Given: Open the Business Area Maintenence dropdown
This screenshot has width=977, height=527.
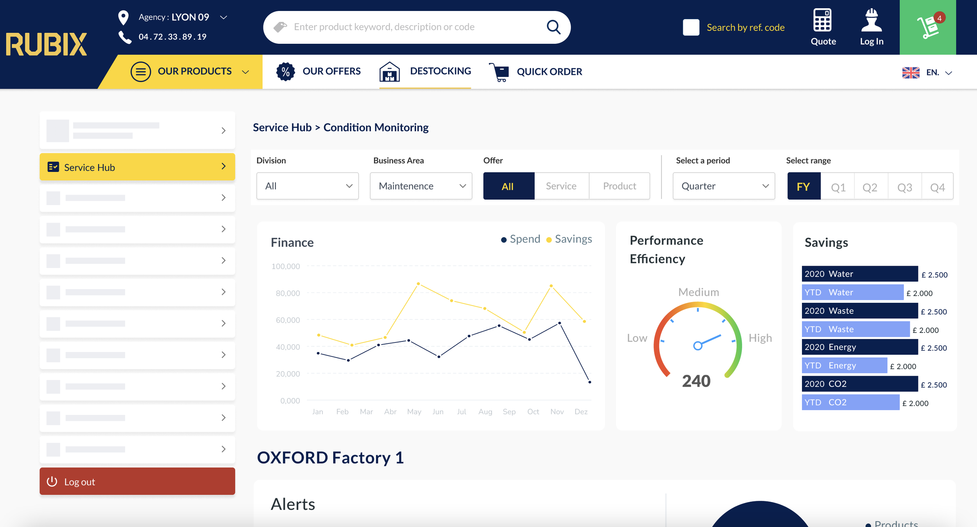Looking at the screenshot, I should tap(421, 186).
